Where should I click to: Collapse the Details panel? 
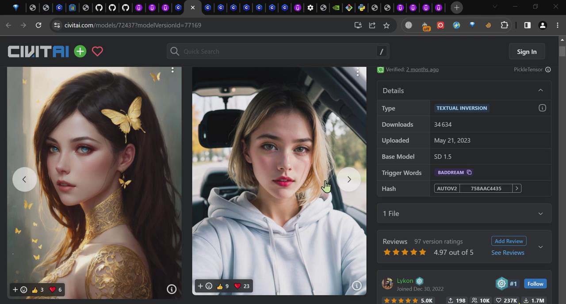click(540, 90)
